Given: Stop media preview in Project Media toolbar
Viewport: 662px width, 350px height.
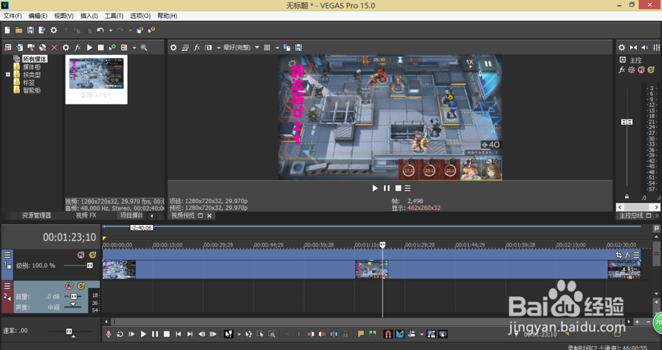Looking at the screenshot, I should click(x=101, y=48).
